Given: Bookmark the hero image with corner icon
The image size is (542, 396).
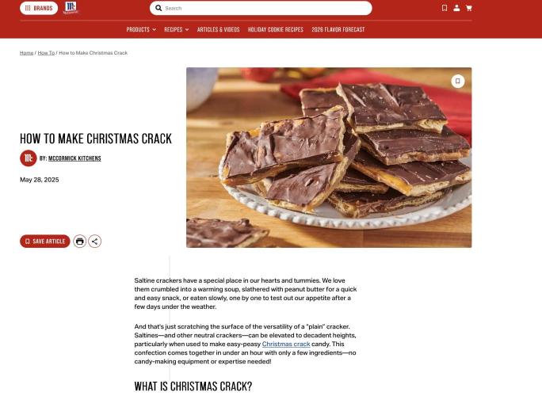Looking at the screenshot, I should (458, 82).
